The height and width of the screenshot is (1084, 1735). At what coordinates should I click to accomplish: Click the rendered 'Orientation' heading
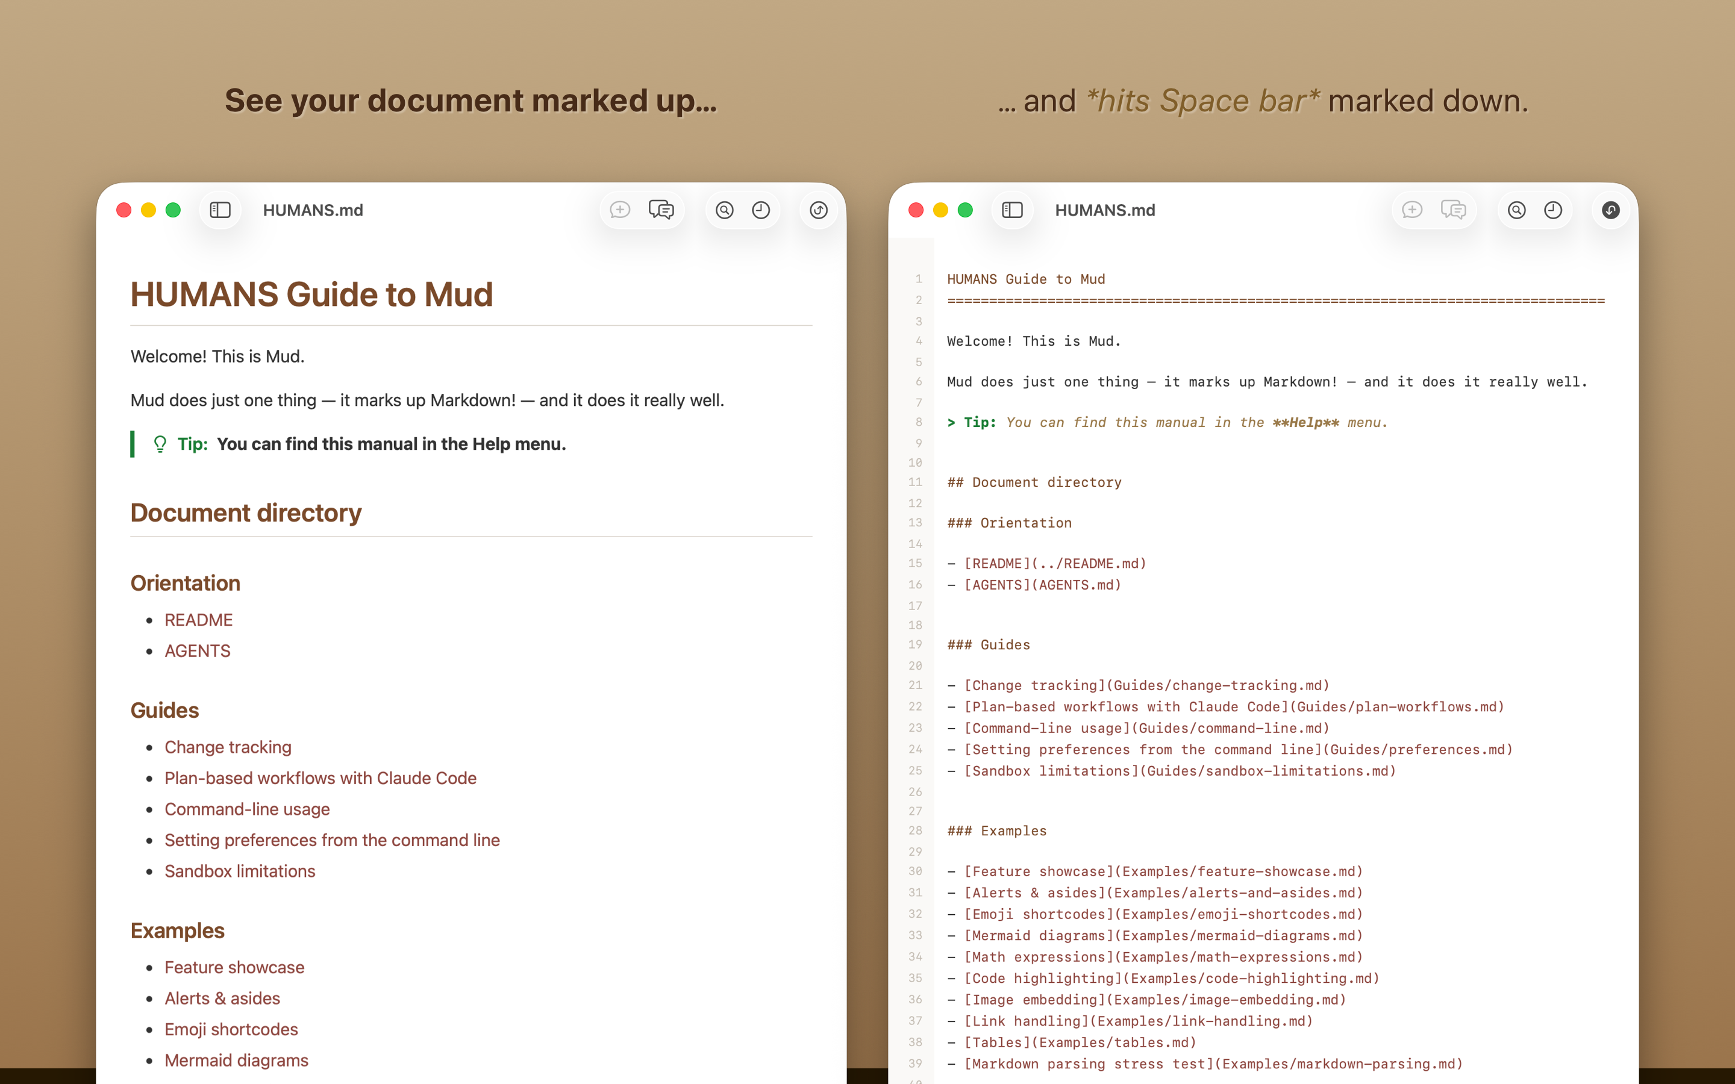coord(185,584)
